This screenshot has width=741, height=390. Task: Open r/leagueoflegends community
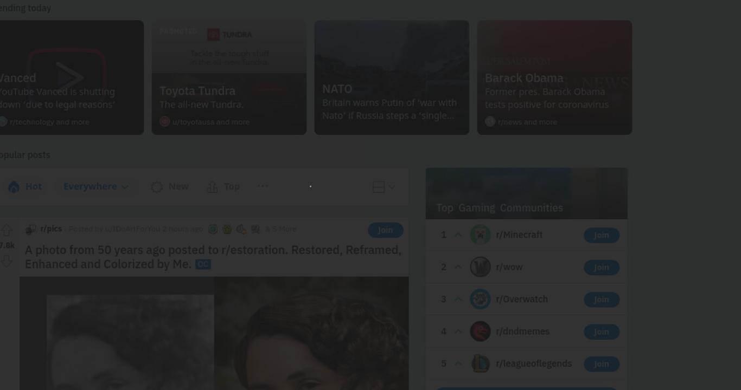pos(534,363)
